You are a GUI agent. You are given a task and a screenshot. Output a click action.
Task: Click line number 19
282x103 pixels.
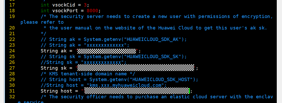click(12, 16)
